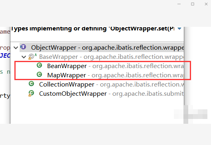Collapse the ObjectWrapper tree node
Screen dimensions: 211x145
click(16, 48)
